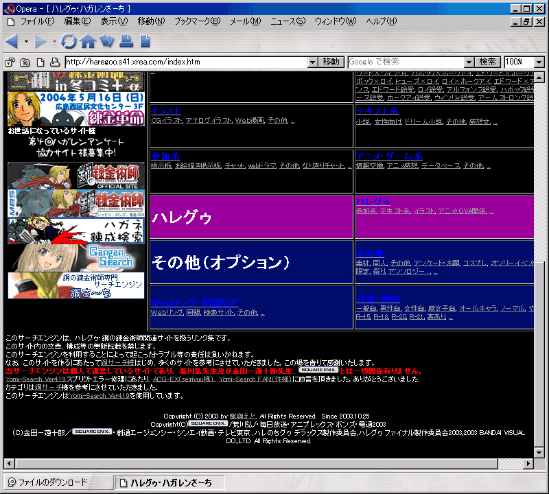Click the padlock icon beside the address bar
The width and height of the screenshot is (549, 494).
[x=10, y=62]
